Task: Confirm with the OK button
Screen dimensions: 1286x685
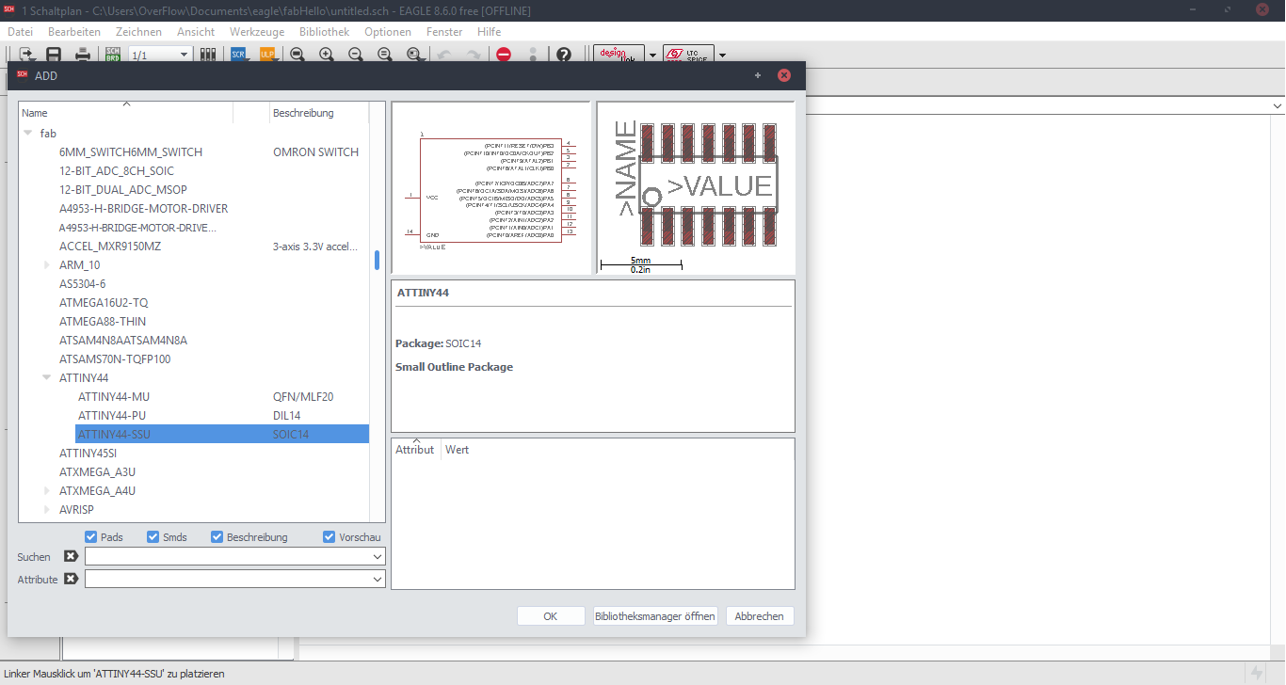Action: pyautogui.click(x=551, y=616)
